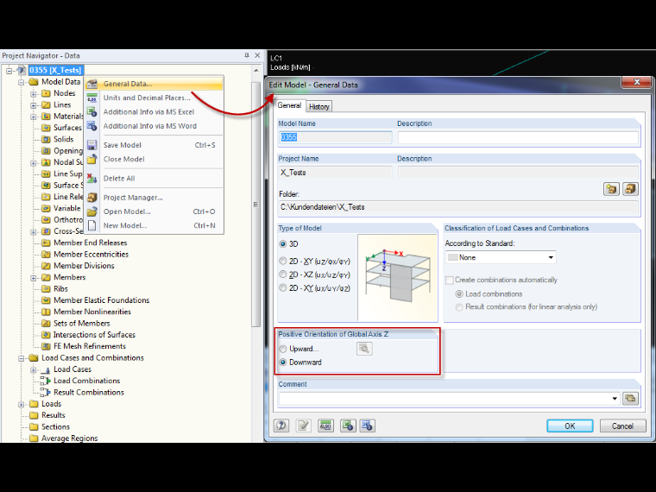Screen dimensions: 656x492
Task: Expand the Load Cases tree item
Action: 34,369
